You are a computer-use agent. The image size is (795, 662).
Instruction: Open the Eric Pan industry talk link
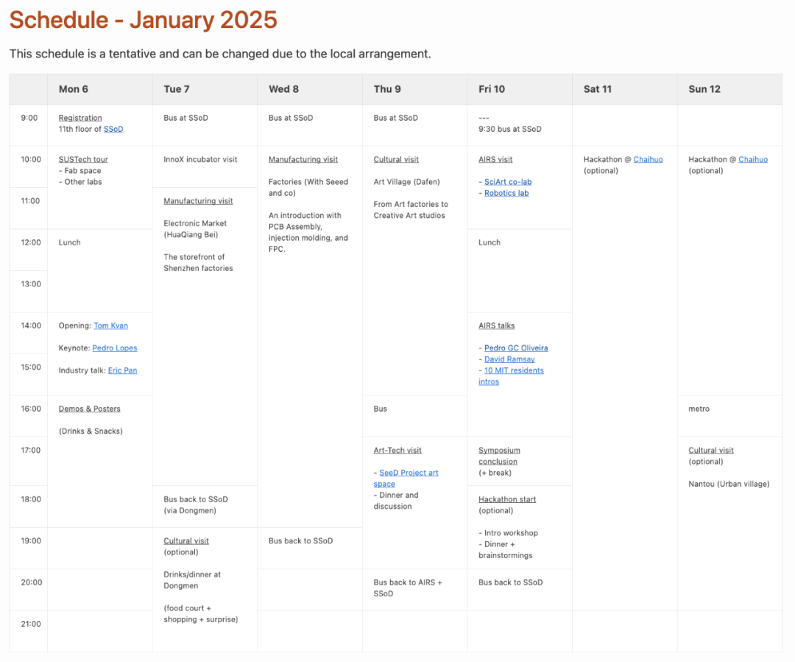pyautogui.click(x=122, y=370)
